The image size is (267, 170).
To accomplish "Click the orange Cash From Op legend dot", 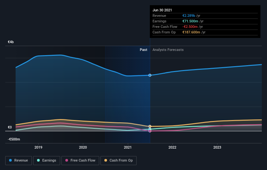I will click(106, 160).
